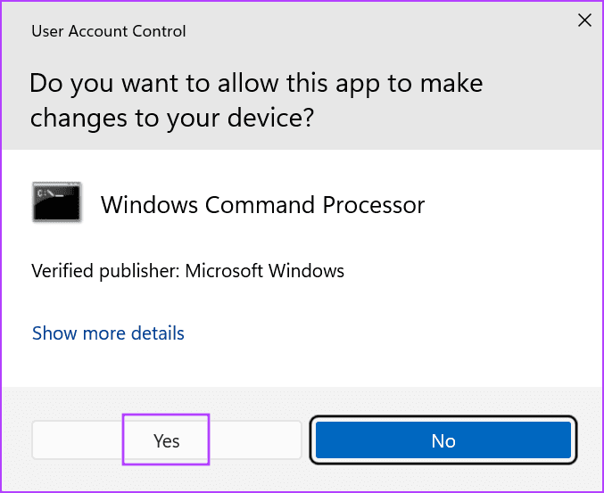
Task: Click the word 'Show' in the blue link
Action: click(x=53, y=333)
